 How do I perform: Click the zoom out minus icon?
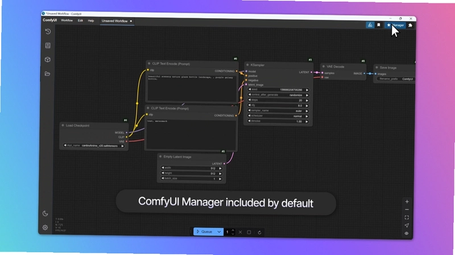coord(407,210)
